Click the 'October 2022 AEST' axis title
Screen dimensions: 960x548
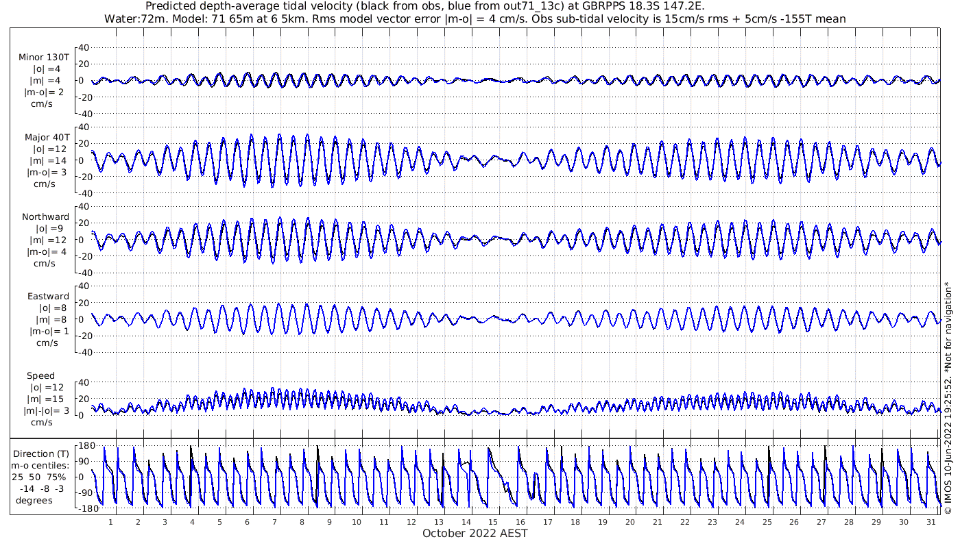pos(475,533)
